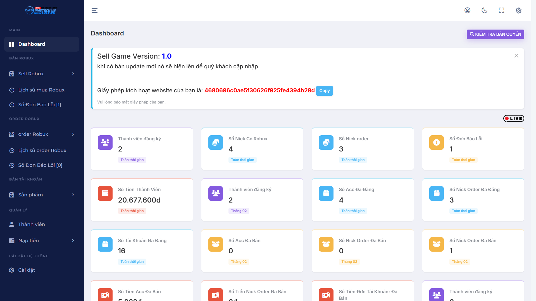Click the user profile icon in header

coord(467,10)
